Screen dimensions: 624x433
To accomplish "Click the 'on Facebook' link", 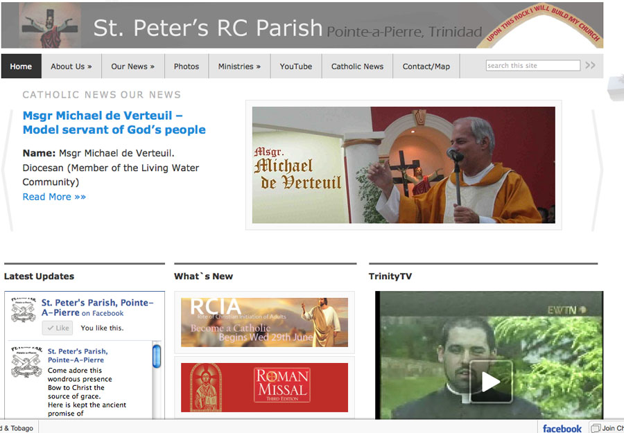I will point(103,313).
